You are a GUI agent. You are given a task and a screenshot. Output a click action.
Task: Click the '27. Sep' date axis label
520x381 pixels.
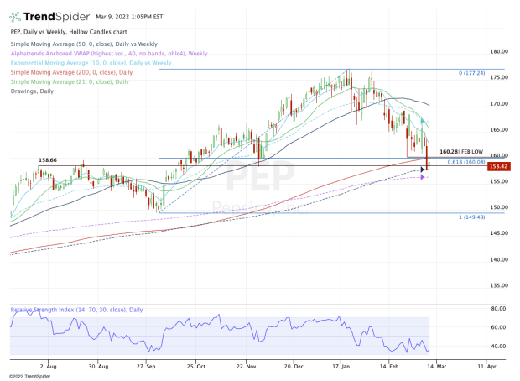(146, 367)
